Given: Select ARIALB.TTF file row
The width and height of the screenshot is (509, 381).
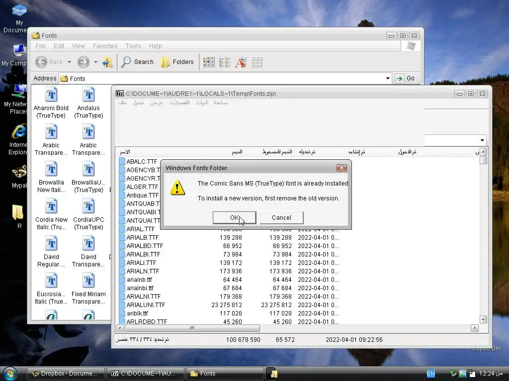Looking at the screenshot, I should pos(229,238).
